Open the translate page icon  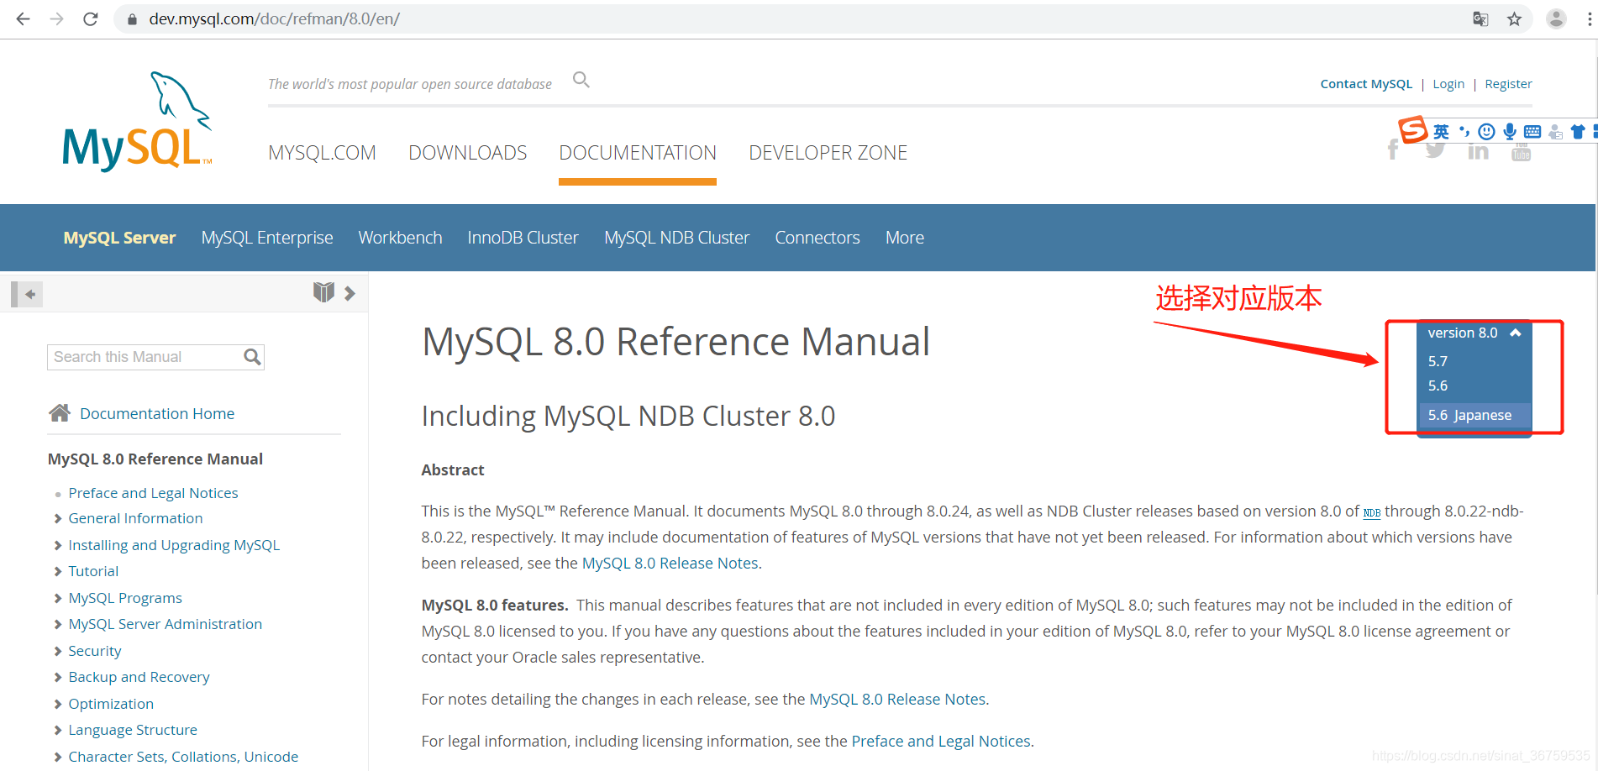click(x=1480, y=18)
